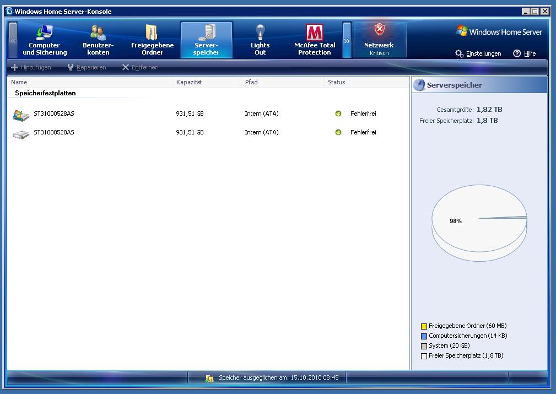Select the Speicherfestplatten group header

[45, 93]
